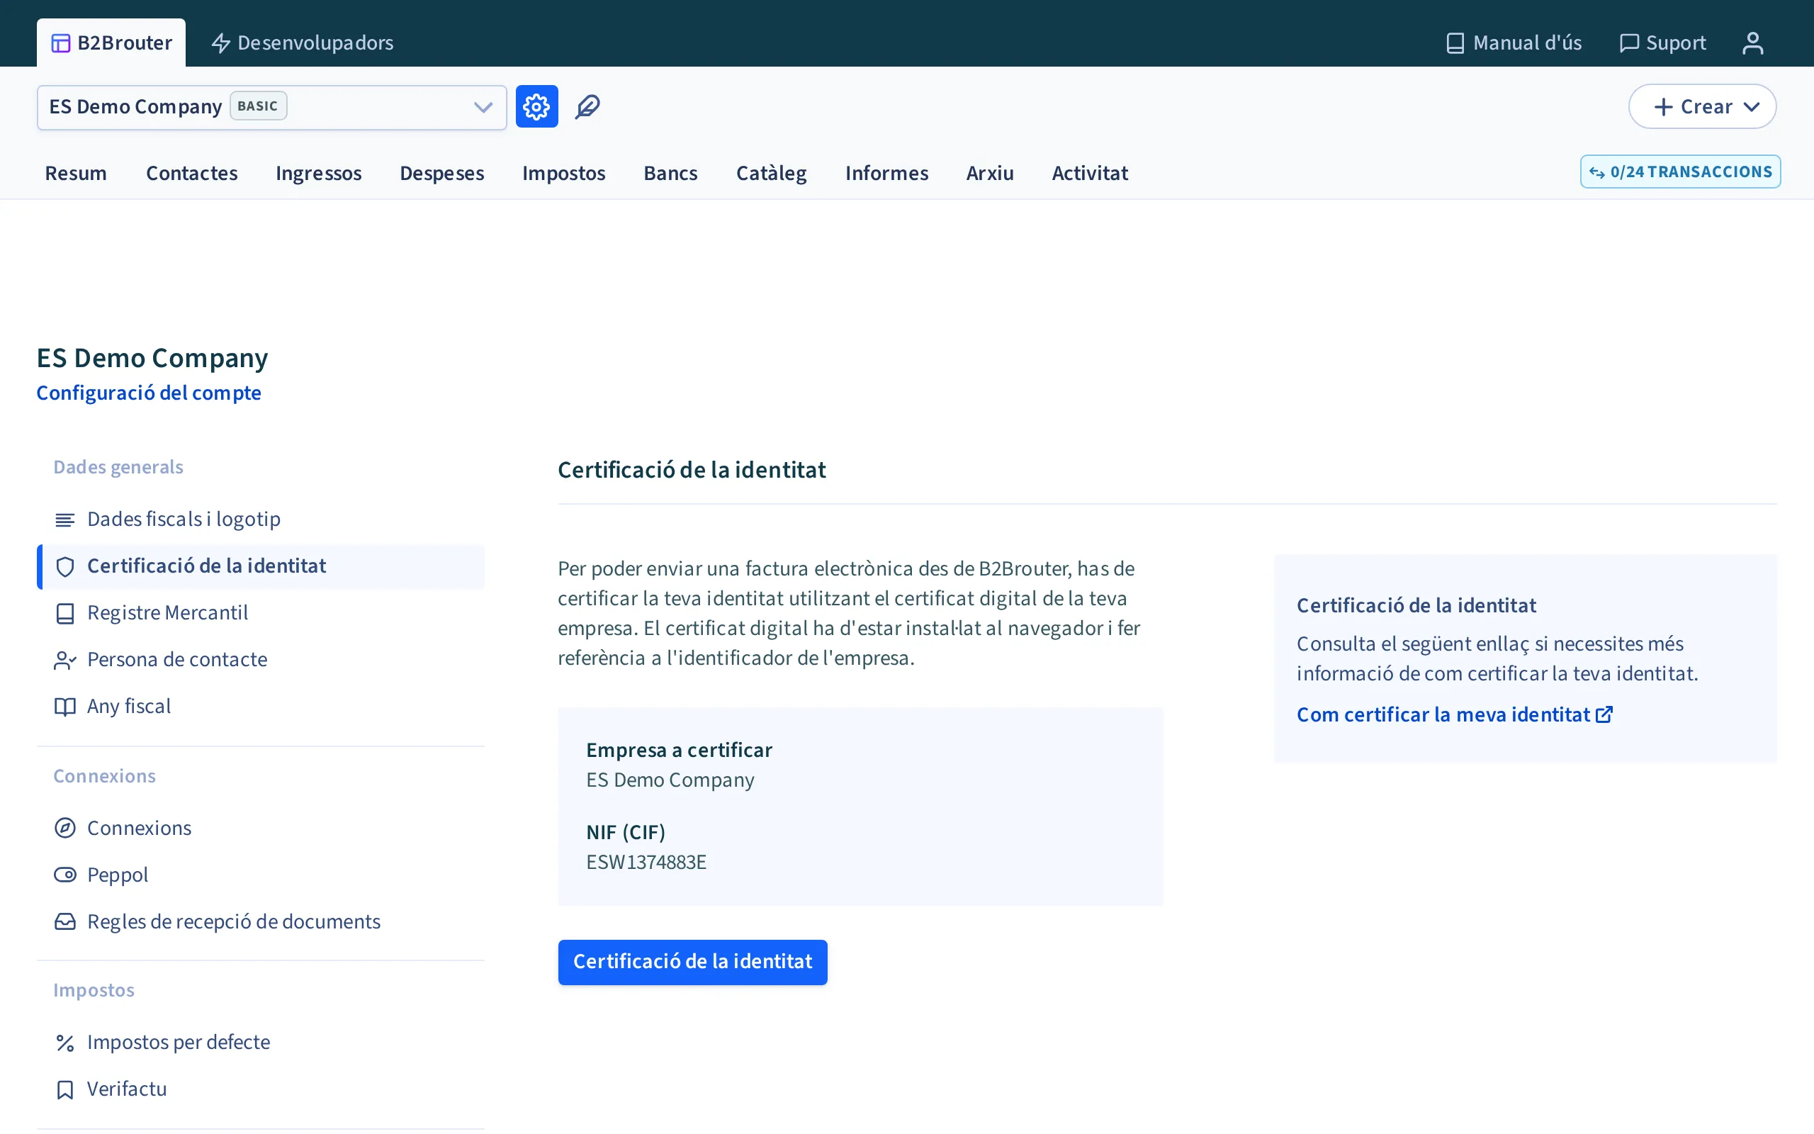Click the person icon beside Persona de contacte
Image resolution: width=1814 pixels, height=1134 pixels.
point(65,660)
